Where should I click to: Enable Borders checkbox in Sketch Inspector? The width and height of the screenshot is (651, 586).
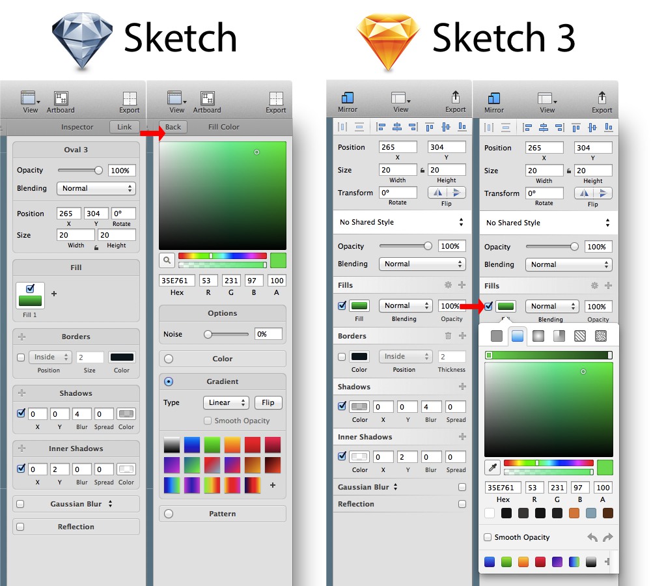21,357
